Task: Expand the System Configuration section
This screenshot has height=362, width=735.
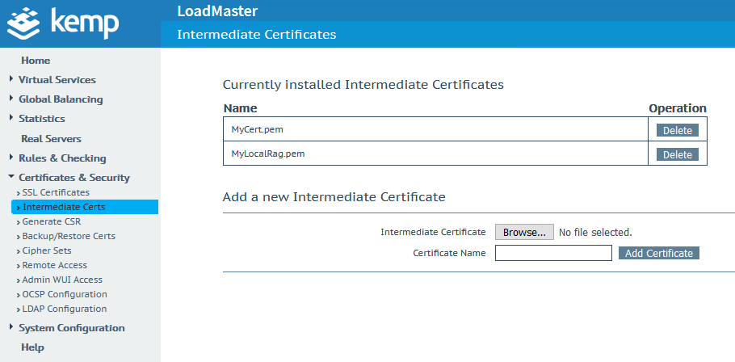Action: tap(71, 328)
